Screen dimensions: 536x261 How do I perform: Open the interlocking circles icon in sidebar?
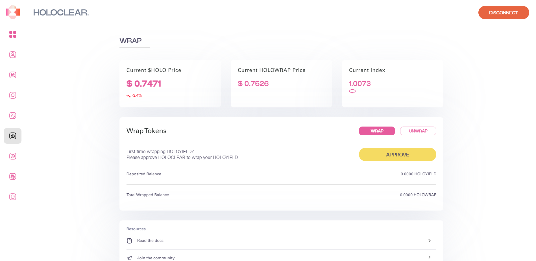[13, 116]
